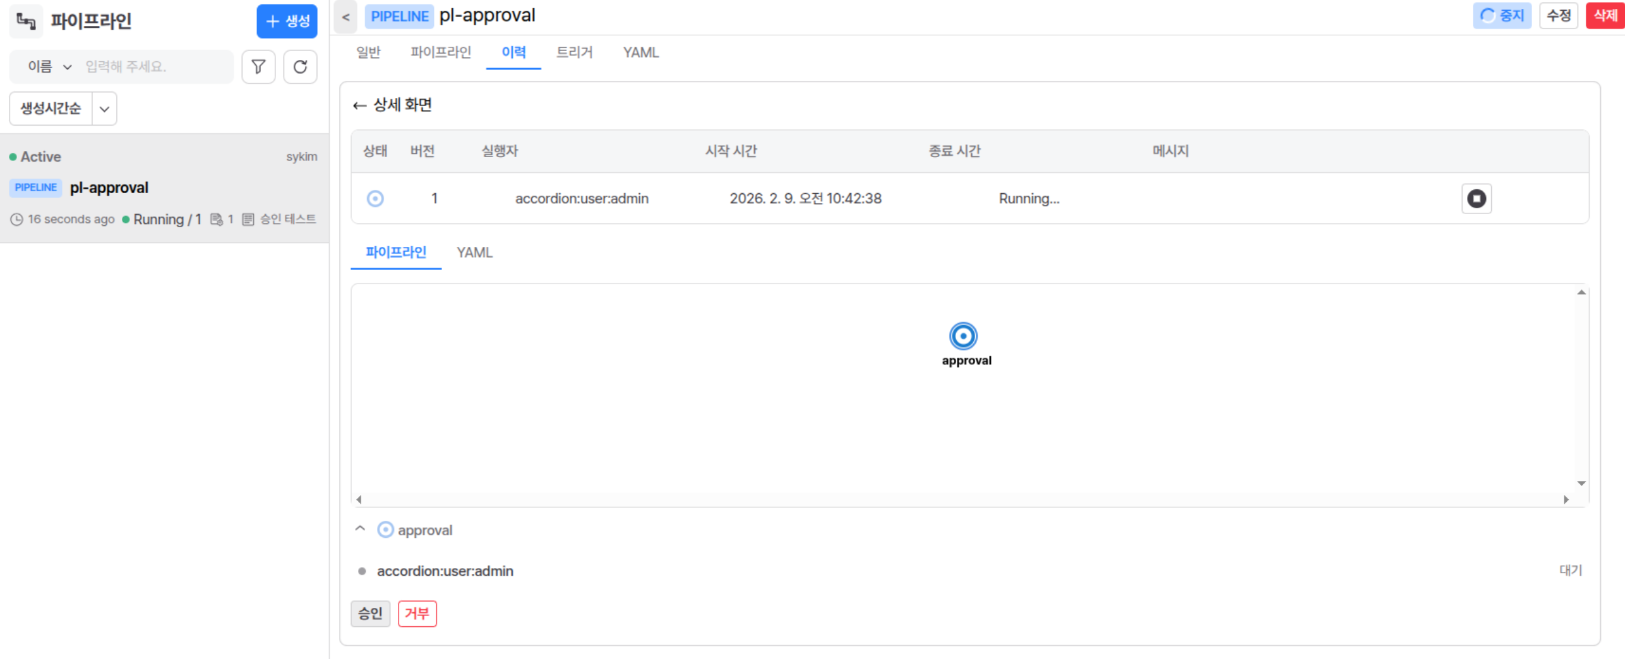Screen dimensions: 1625x659
Task: Click the graph scroll left arrow
Action: (359, 499)
